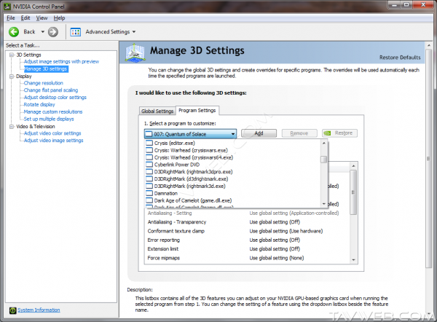Click icon beside D3DRightMark (d3drightmark.exe)
This screenshot has height=322, width=437.
pyautogui.click(x=149, y=179)
